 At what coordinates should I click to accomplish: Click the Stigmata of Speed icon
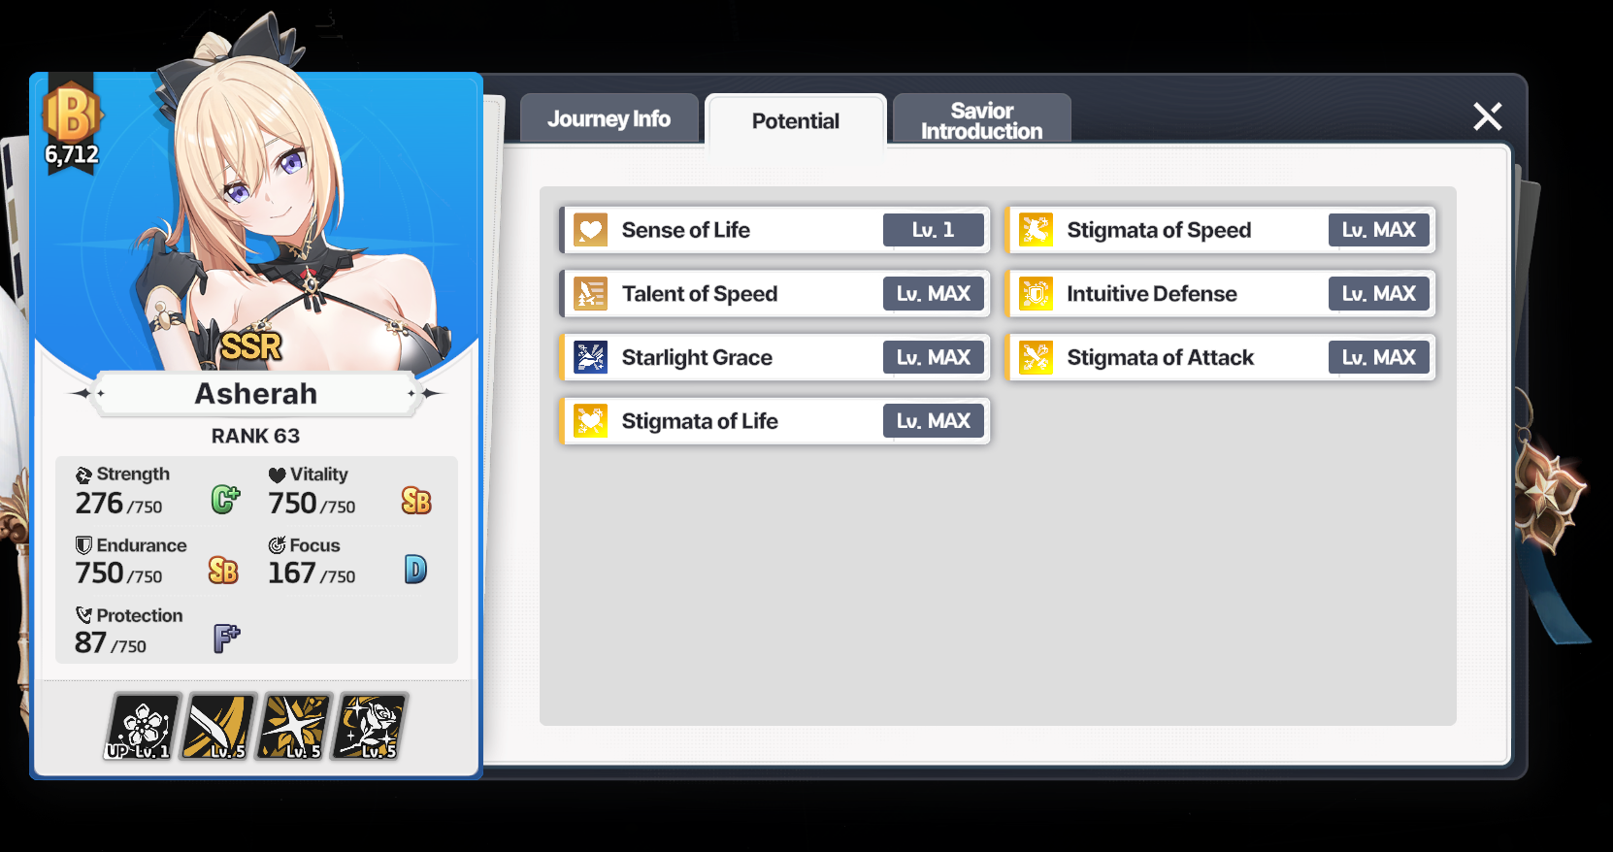pyautogui.click(x=1036, y=230)
